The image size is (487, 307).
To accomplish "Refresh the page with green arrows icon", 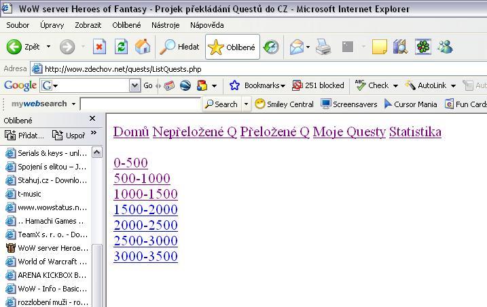I will (121, 47).
